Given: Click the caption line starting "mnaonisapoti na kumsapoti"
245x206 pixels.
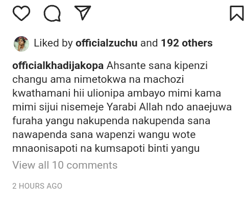Looking at the screenshot, I should (x=106, y=148).
